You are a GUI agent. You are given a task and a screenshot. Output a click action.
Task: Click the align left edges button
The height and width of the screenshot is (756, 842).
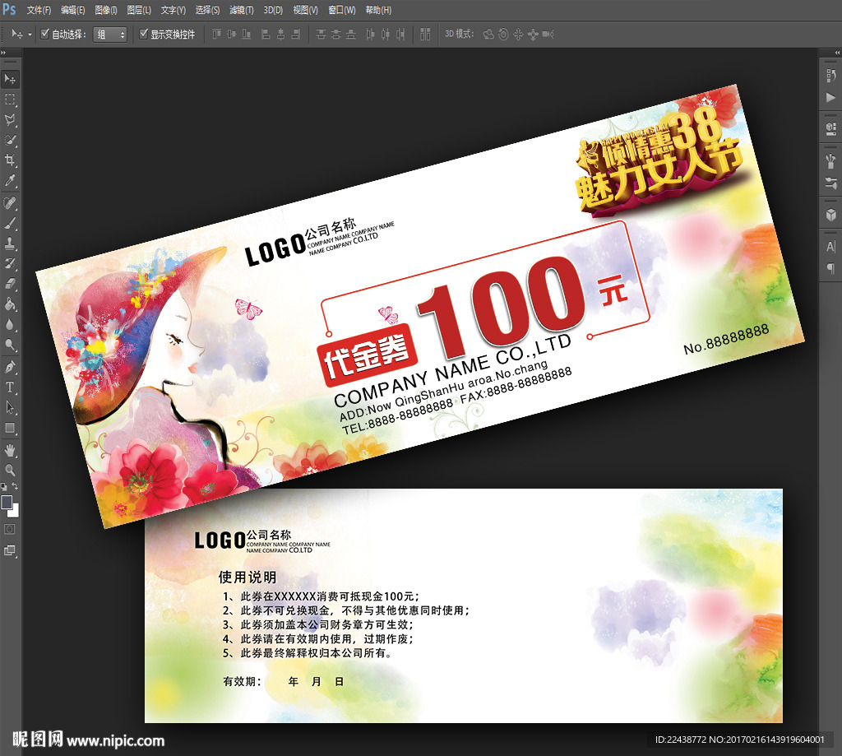[266, 35]
